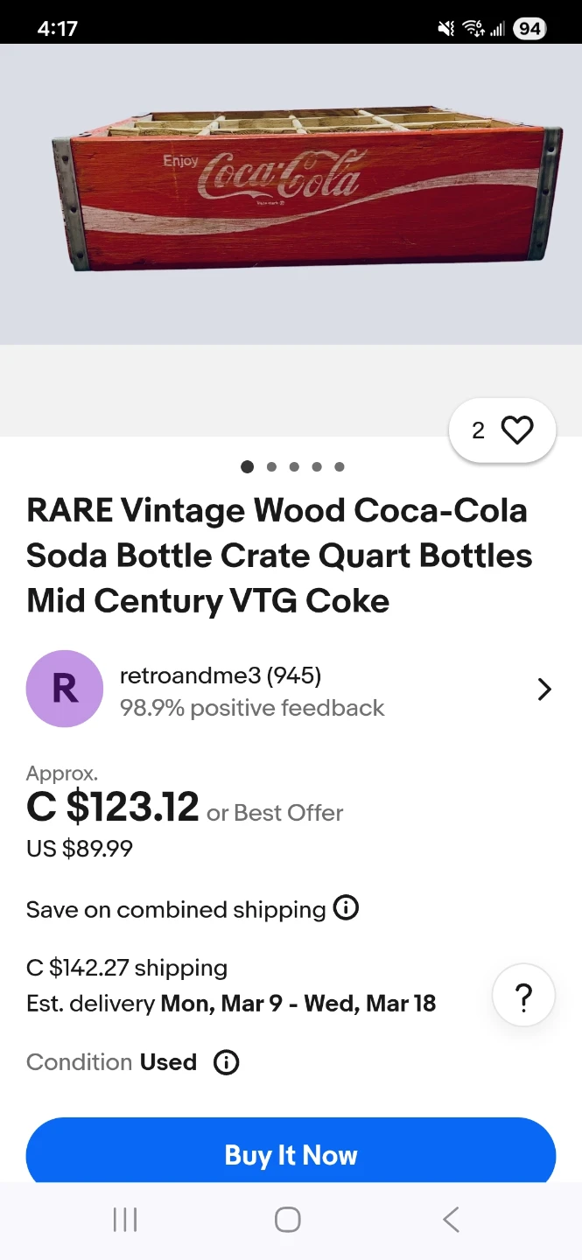Tap the battery indicator in status bar

(x=529, y=29)
